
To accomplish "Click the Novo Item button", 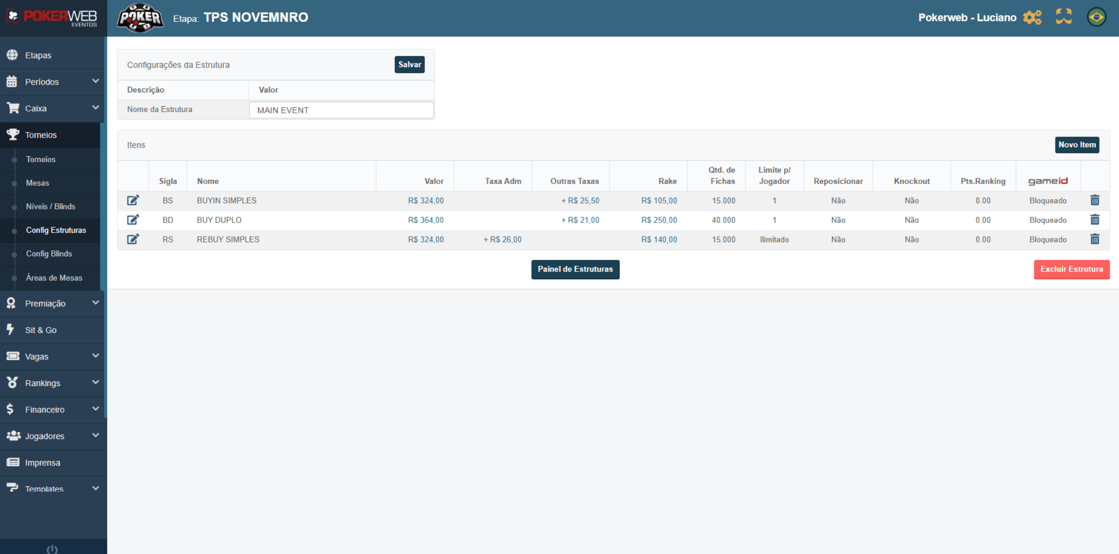I will (x=1077, y=145).
